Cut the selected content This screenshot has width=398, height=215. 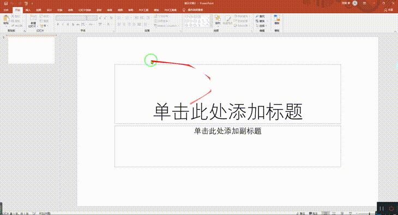[x=16, y=16]
